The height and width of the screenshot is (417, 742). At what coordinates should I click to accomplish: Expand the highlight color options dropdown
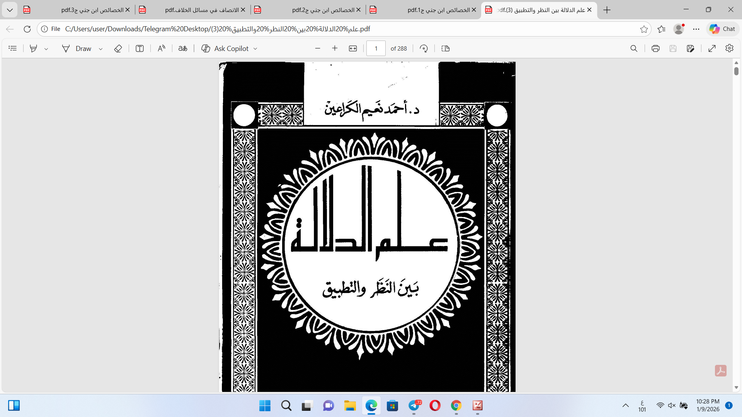point(46,49)
